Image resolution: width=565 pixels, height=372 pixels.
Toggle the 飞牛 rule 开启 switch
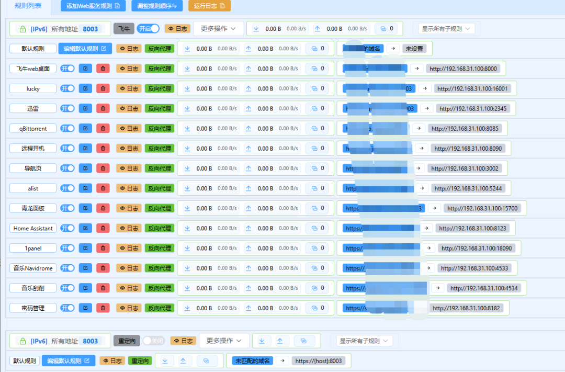coord(148,28)
